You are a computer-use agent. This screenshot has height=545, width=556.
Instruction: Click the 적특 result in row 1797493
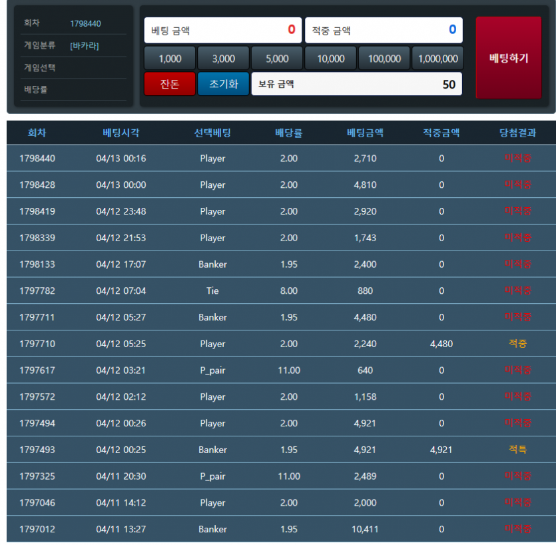coord(517,450)
